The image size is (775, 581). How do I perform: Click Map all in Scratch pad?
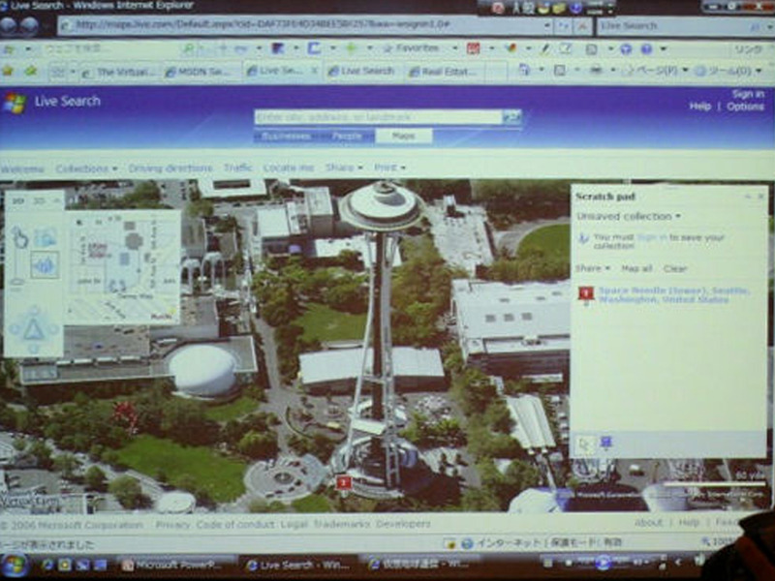coord(636,268)
